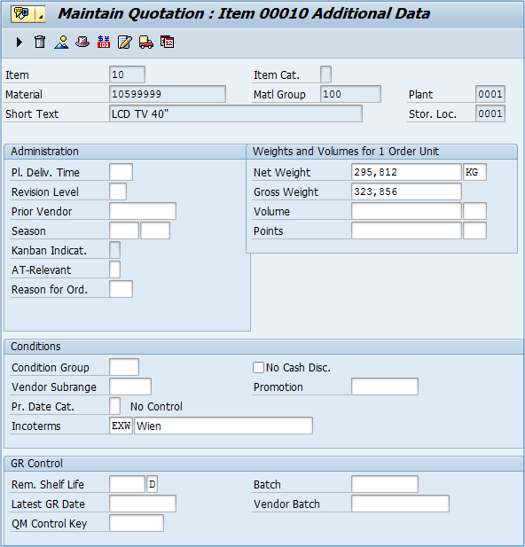Open the item overview mountain icon
Screen dimensions: 525x547
pyautogui.click(x=61, y=43)
